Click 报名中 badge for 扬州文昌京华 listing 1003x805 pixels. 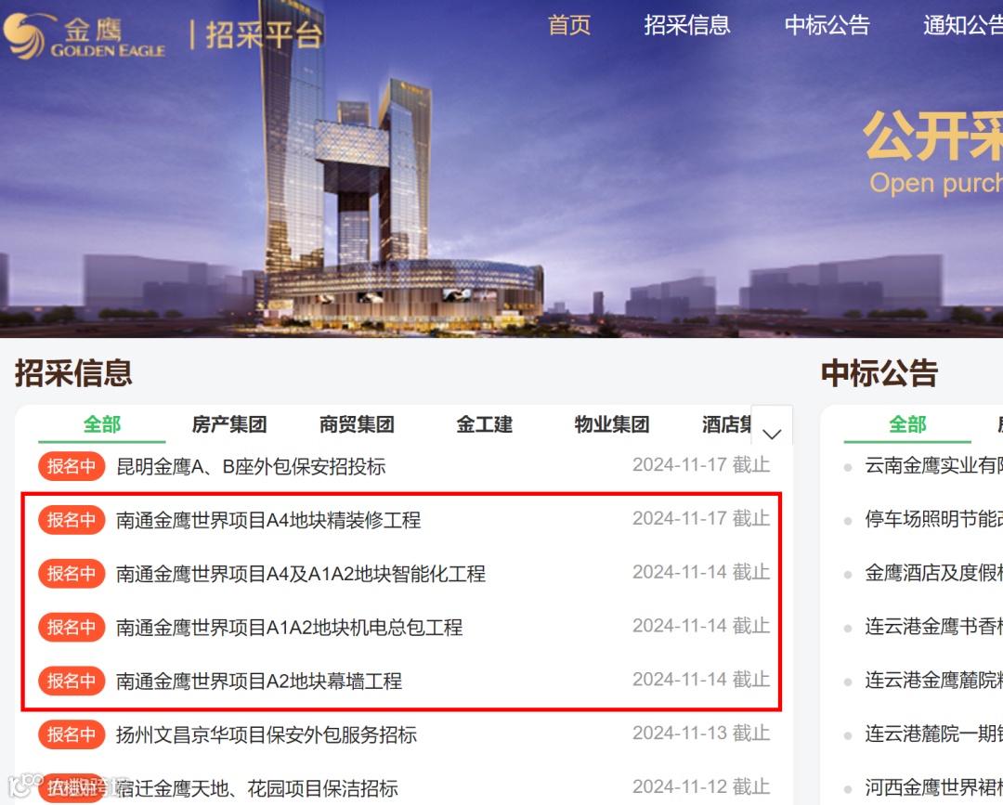pyautogui.click(x=72, y=734)
